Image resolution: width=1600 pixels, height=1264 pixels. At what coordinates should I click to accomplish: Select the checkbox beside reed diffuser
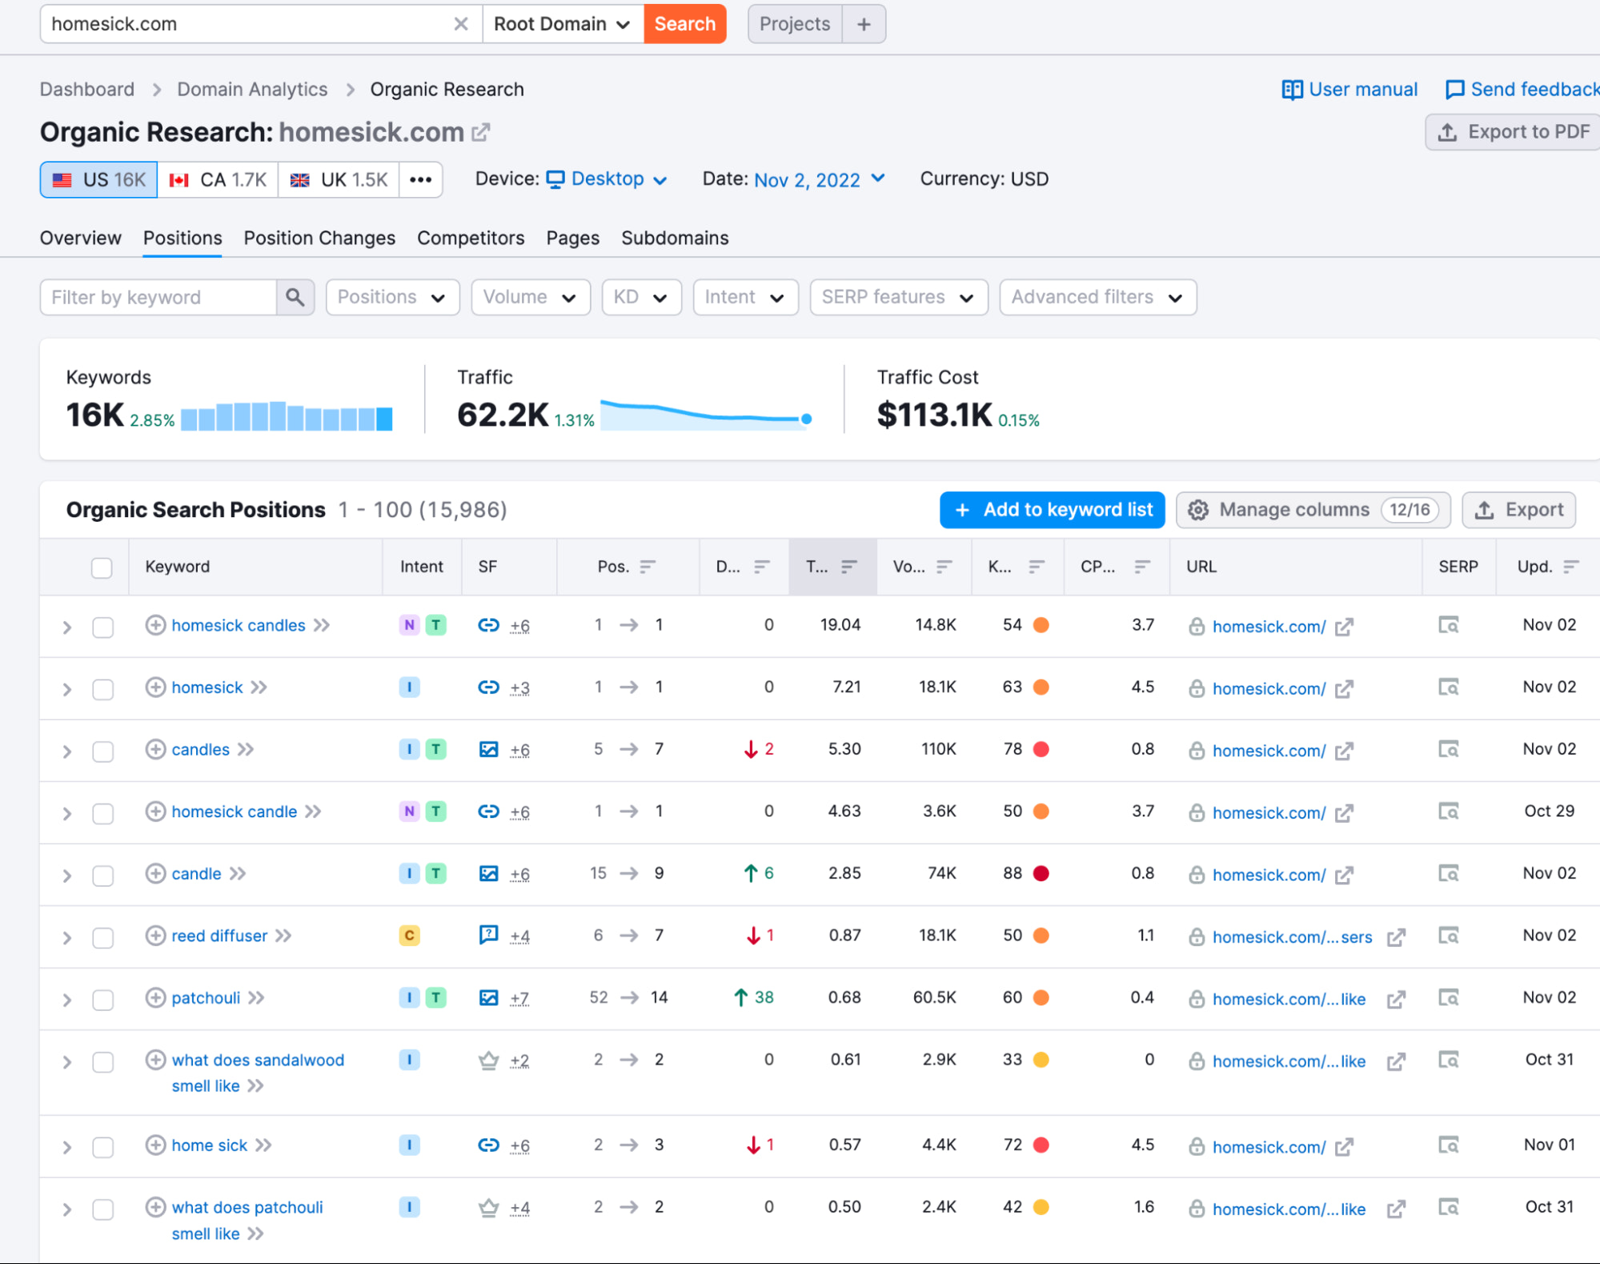click(x=102, y=937)
